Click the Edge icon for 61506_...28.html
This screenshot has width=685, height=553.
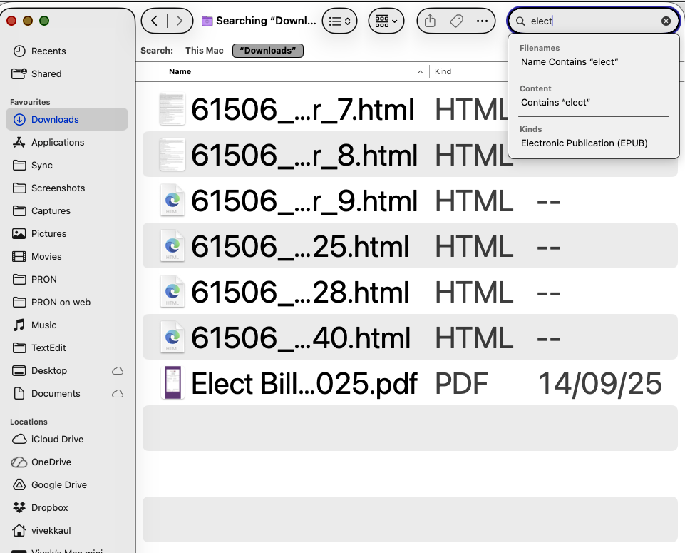[172, 292]
